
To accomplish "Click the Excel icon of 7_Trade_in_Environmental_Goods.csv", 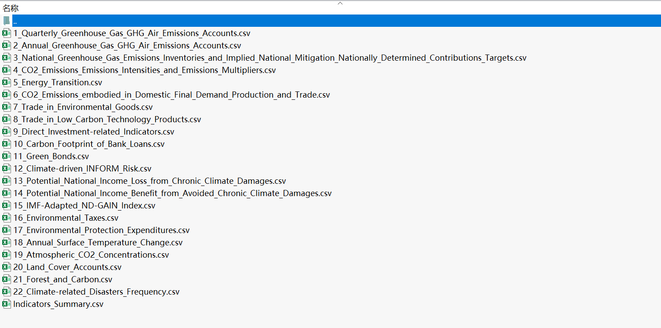I will [7, 107].
